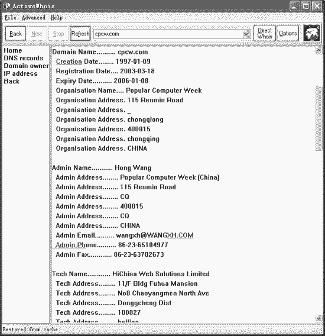Open the Options dialog

tap(288, 33)
